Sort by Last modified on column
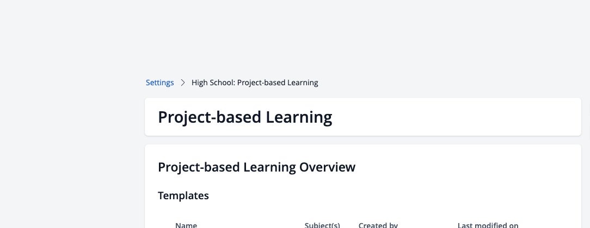Screen dimensions: 590x228 pyautogui.click(x=488, y=225)
